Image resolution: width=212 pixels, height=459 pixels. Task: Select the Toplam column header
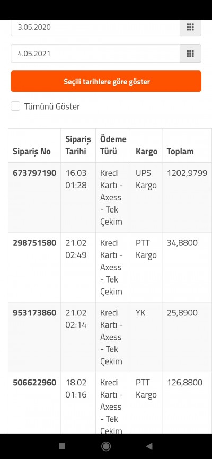click(x=180, y=152)
